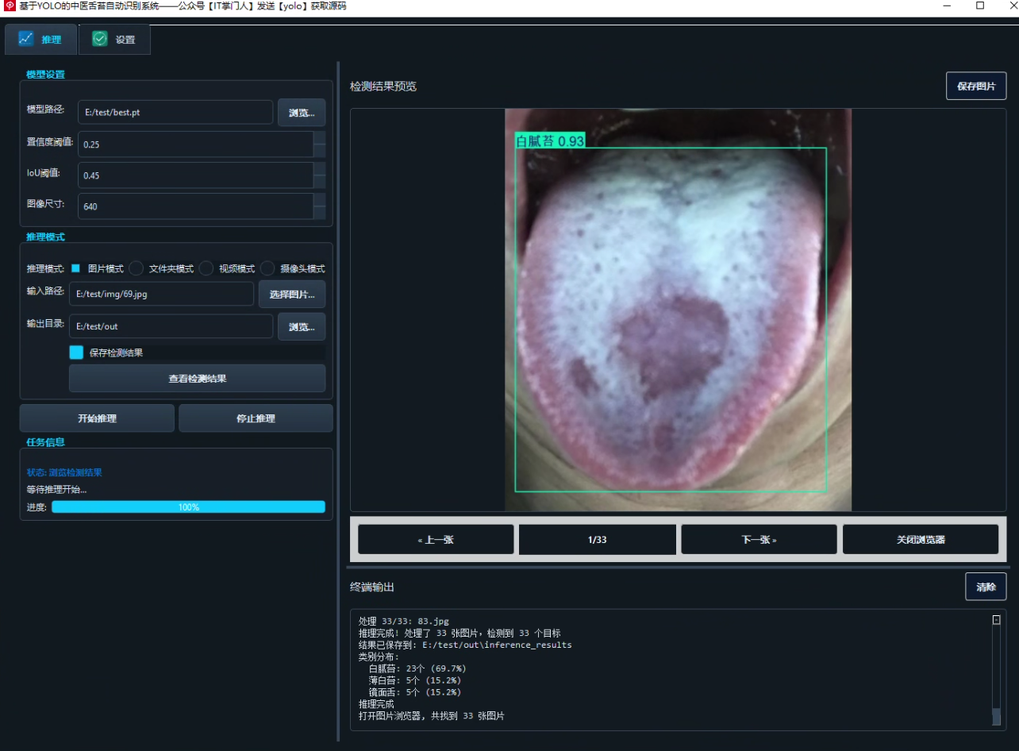
Task: Click the 终端输出 heading
Action: (372, 587)
